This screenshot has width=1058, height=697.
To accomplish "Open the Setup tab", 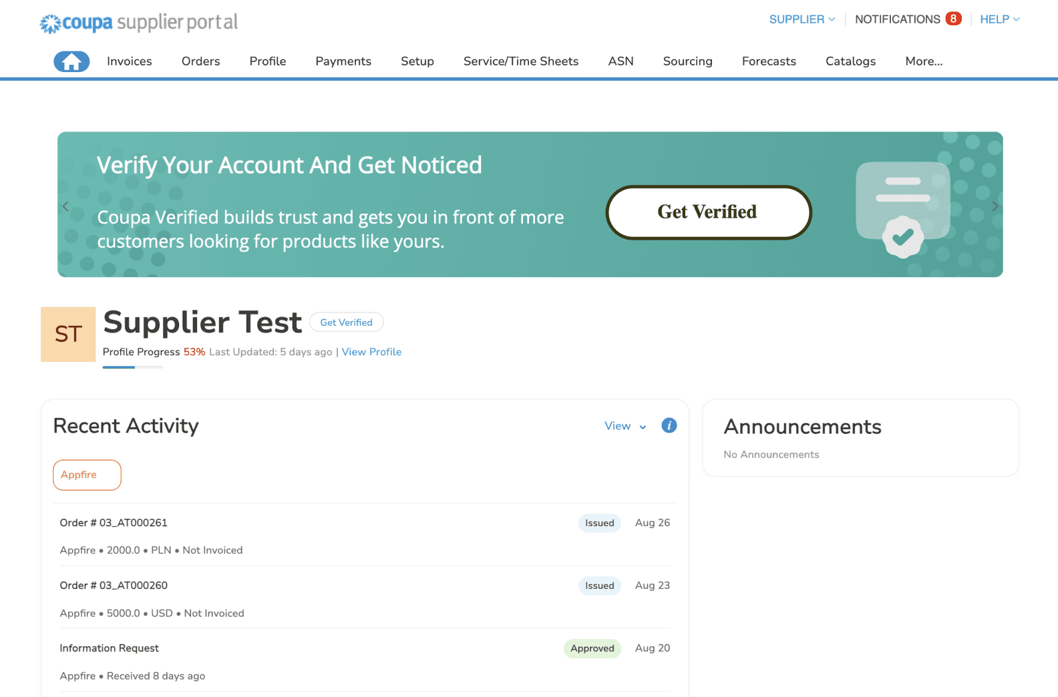I will point(417,61).
